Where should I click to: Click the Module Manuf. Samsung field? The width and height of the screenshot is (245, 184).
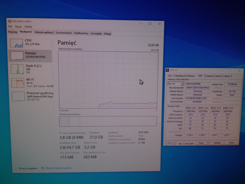click(197, 91)
